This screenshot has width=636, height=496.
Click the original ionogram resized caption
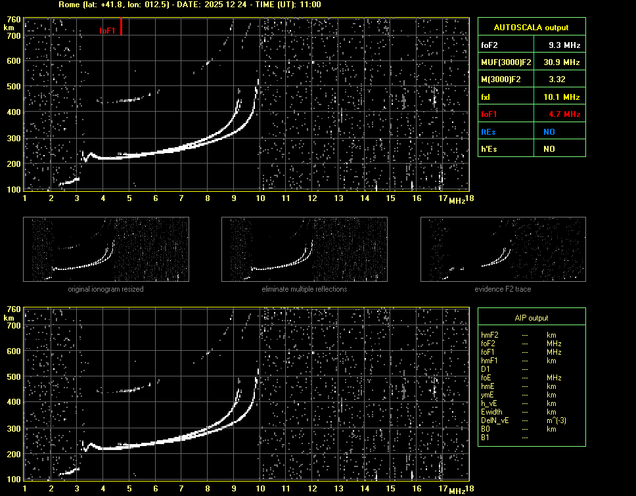[106, 289]
